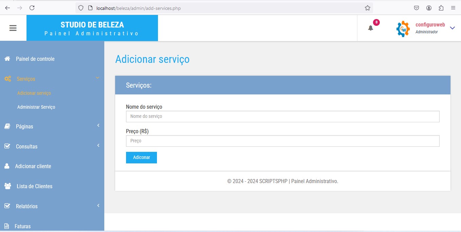Focus the Nome do serviço input field
This screenshot has height=232, width=461.
click(x=282, y=117)
